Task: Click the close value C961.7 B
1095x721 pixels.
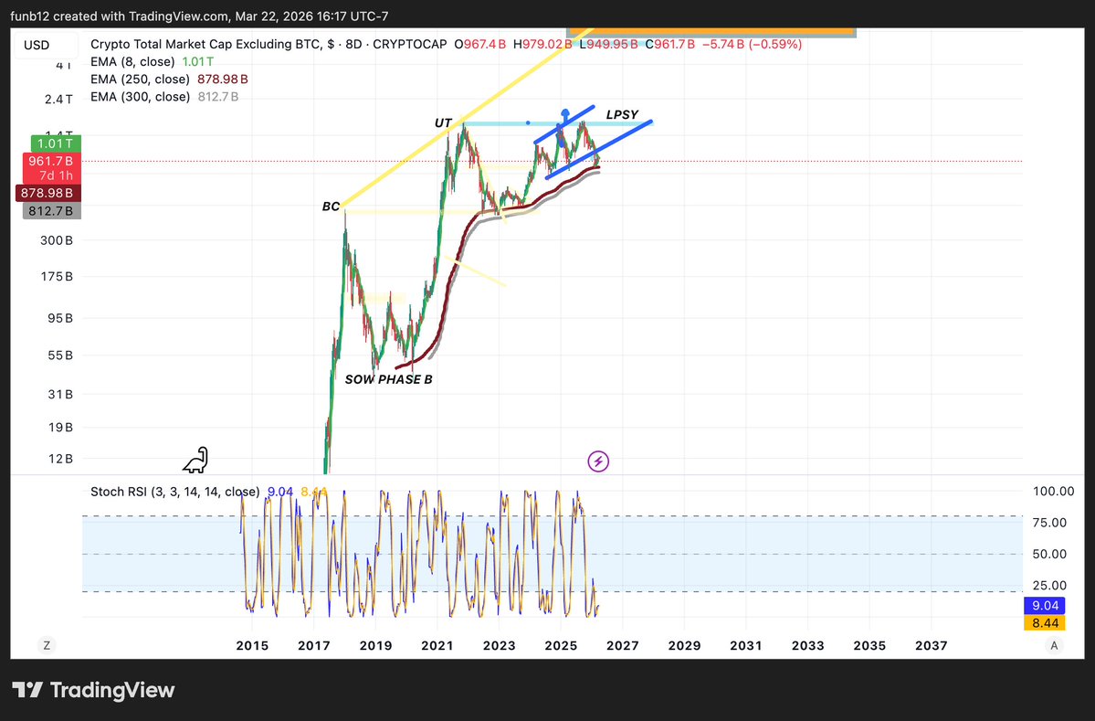Action: pos(669,44)
